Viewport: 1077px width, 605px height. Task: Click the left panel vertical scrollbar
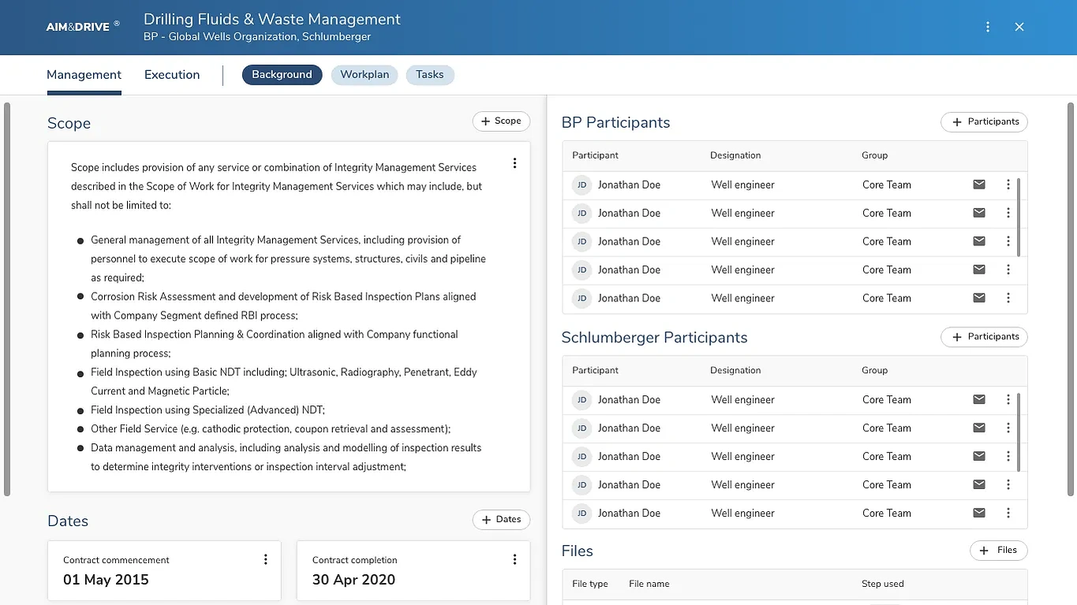tap(7, 299)
